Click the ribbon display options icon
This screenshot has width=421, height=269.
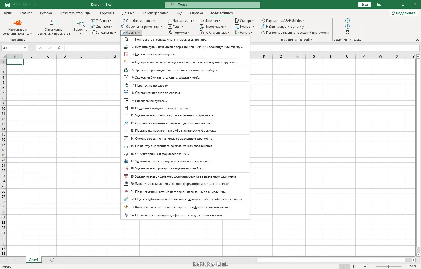[x=379, y=5]
